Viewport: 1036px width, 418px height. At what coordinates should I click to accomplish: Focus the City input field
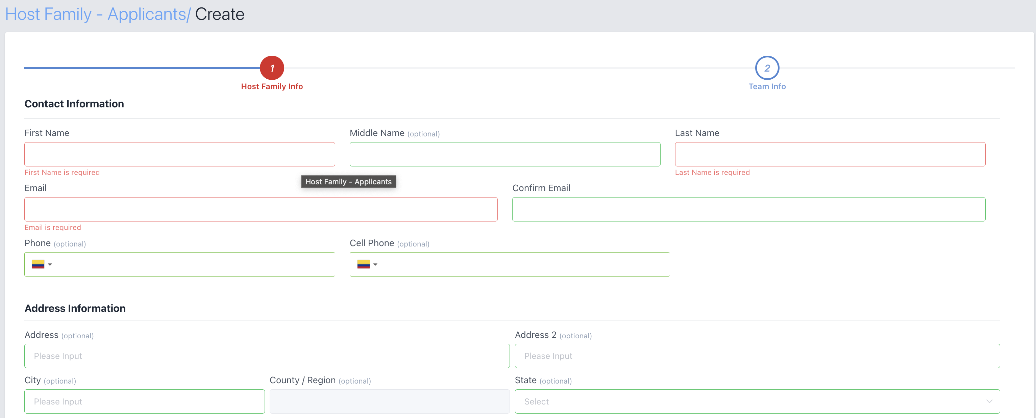click(144, 401)
